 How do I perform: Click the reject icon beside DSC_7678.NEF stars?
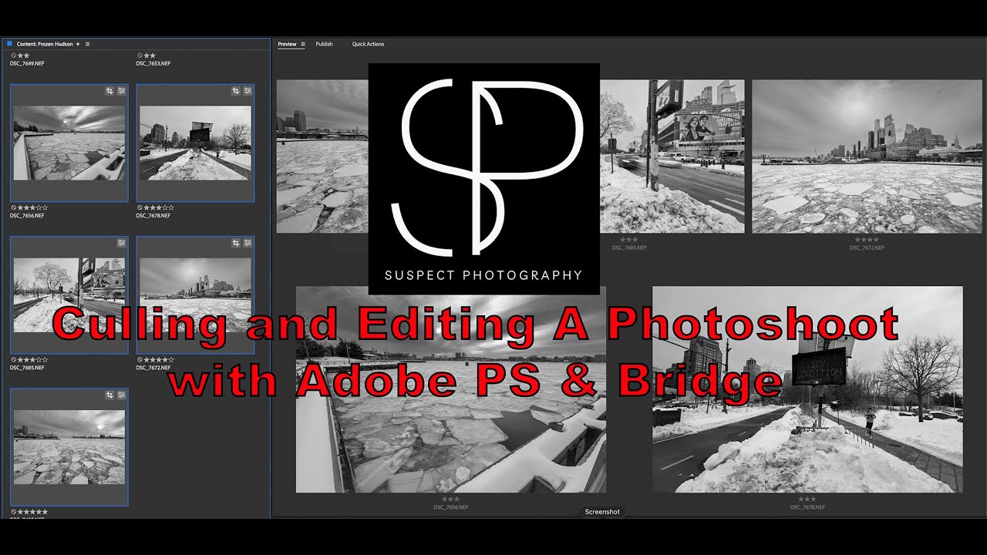coord(139,207)
